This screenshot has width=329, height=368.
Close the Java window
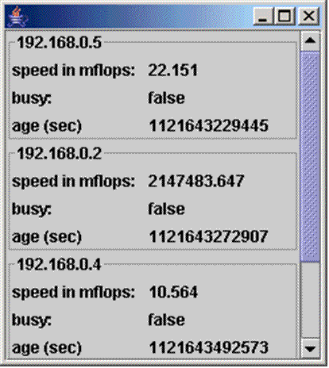pyautogui.click(x=308, y=17)
